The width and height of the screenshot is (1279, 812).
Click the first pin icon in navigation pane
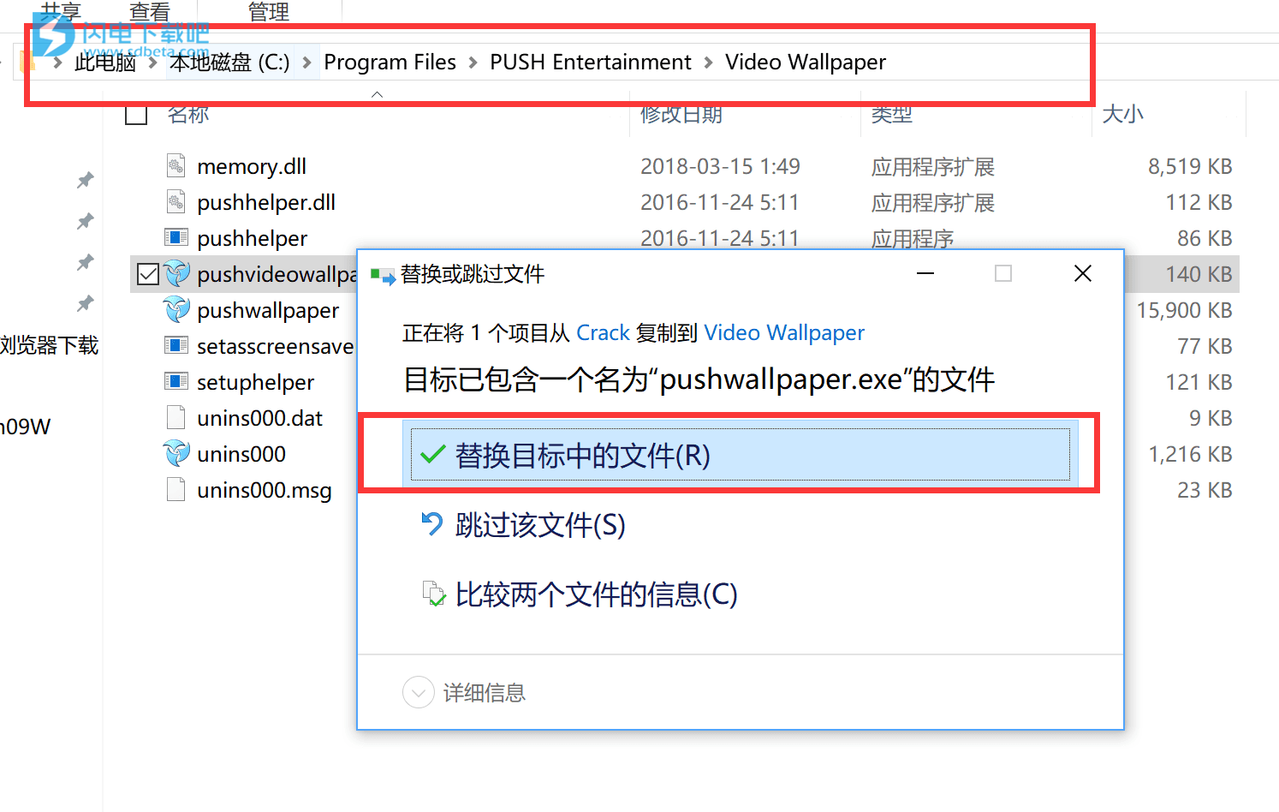[85, 180]
